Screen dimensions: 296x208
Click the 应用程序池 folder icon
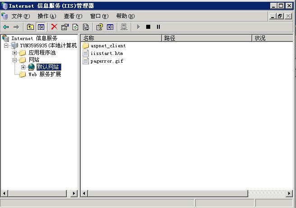(x=23, y=53)
